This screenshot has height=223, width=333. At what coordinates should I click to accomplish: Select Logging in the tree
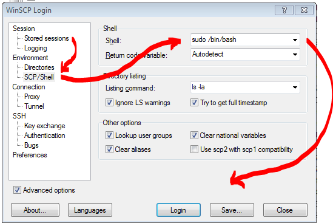pos(35,48)
